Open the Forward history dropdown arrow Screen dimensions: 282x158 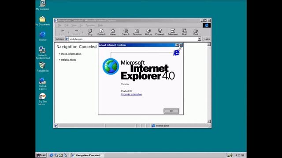pos(83,32)
